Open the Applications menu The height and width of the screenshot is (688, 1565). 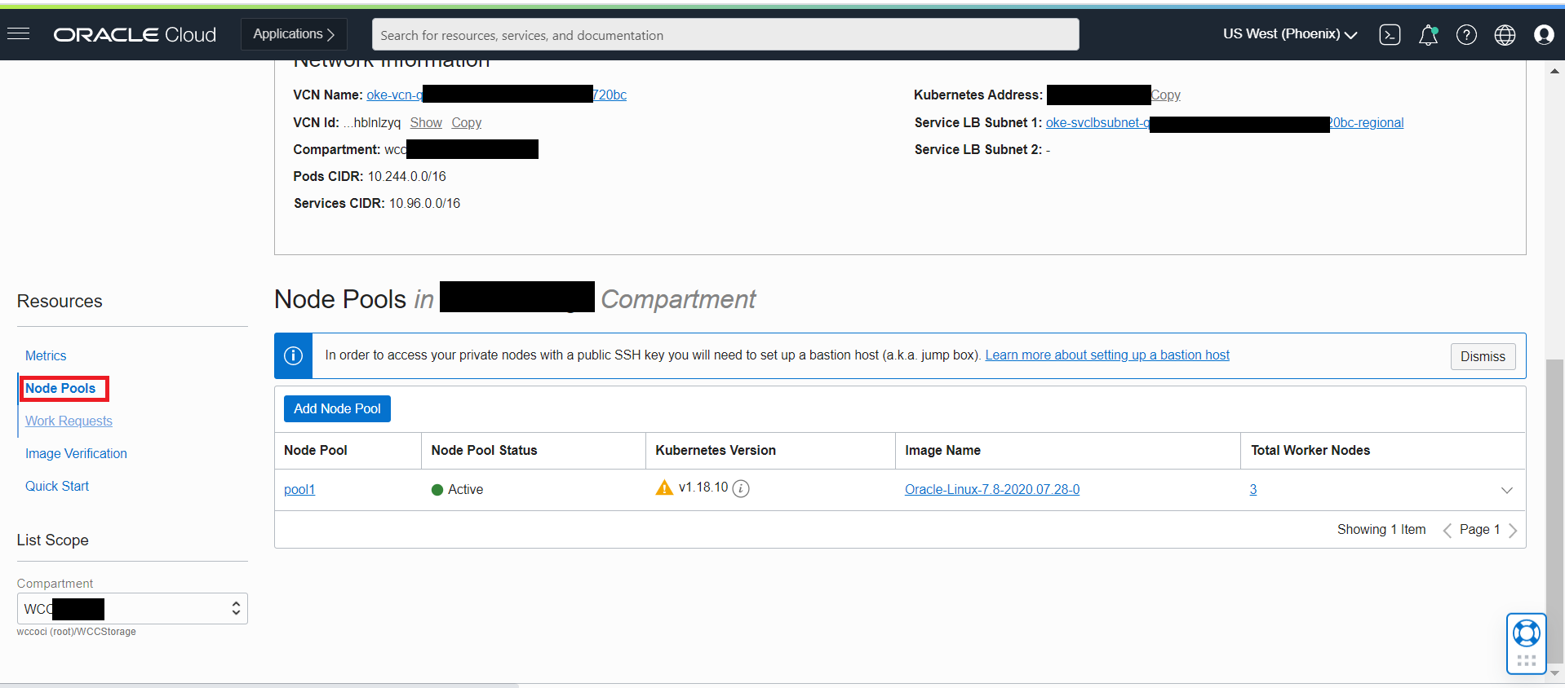pos(294,34)
